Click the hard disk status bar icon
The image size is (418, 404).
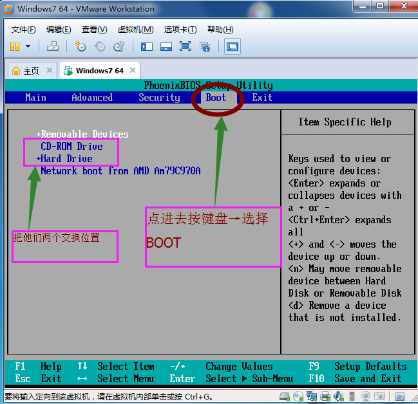pyautogui.click(x=285, y=396)
